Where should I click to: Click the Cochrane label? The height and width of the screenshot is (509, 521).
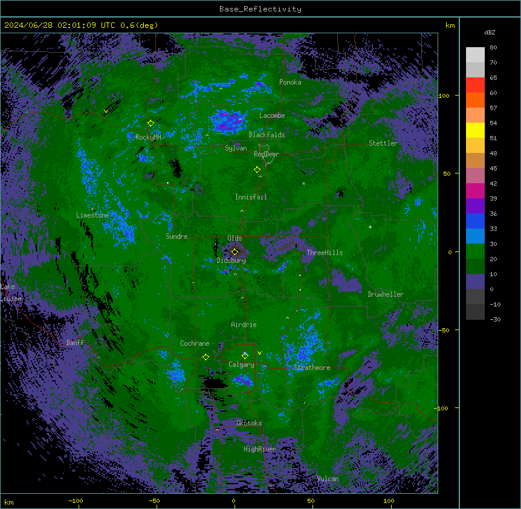click(x=195, y=343)
